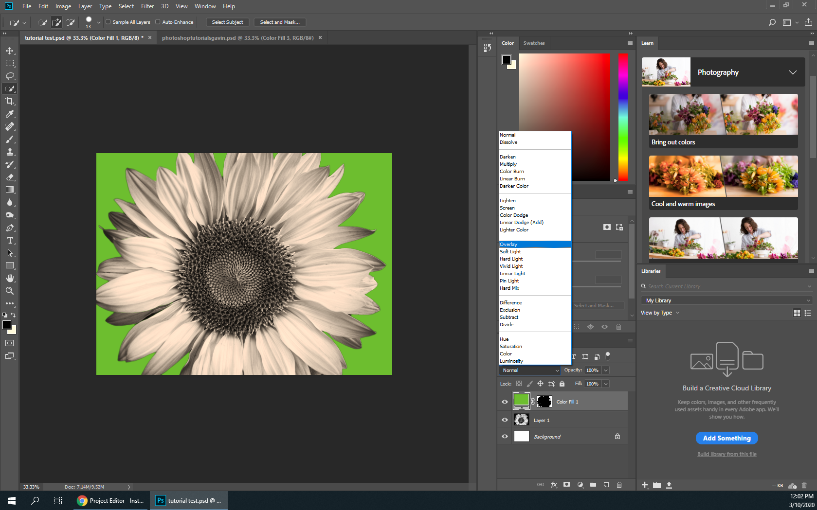This screenshot has width=817, height=510.
Task: Select the Eraser tool
Action: 10,177
